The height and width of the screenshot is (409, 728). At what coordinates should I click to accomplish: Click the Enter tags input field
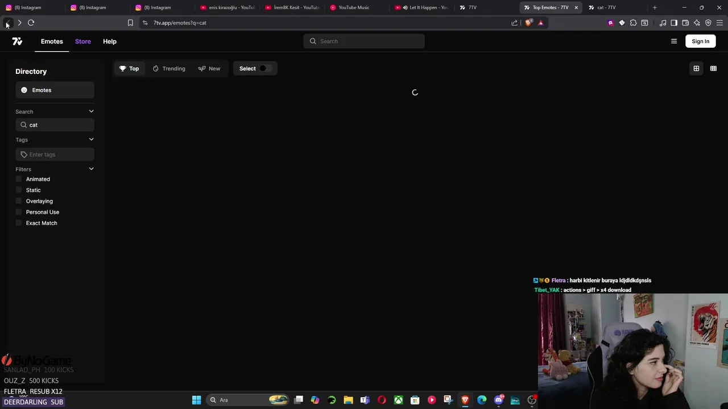[55, 155]
